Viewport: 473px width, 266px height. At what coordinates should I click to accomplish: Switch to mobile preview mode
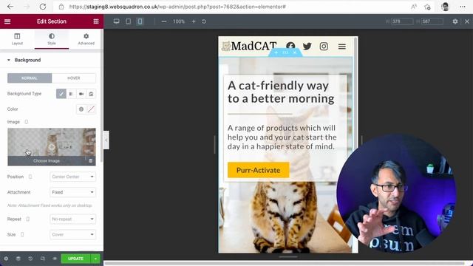coord(140,21)
